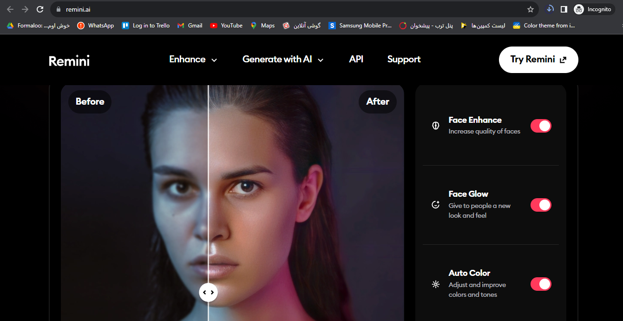Open the YouTube bookmark

tap(226, 26)
